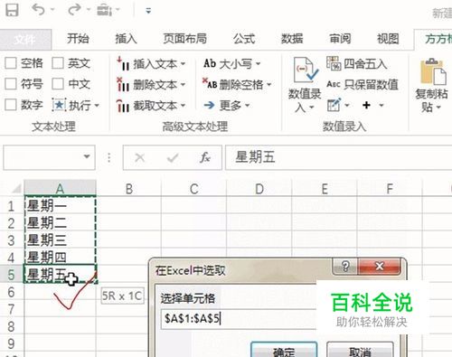
Task: Tick the 英文 checkbox
Action: (58, 63)
